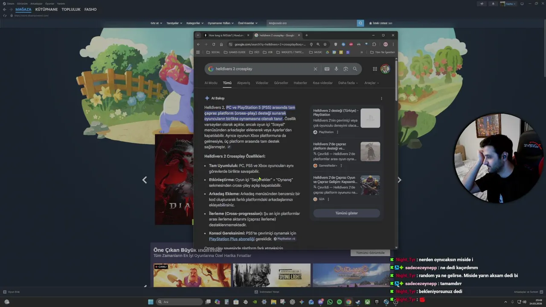The width and height of the screenshot is (546, 307).
Task: Go back in the Chrome window
Action: pos(198,44)
